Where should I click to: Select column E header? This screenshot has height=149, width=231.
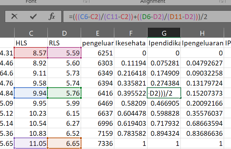[98, 33]
